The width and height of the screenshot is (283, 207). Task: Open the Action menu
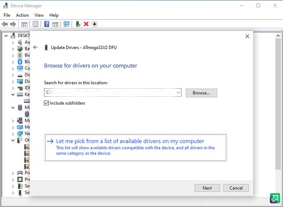[22, 15]
